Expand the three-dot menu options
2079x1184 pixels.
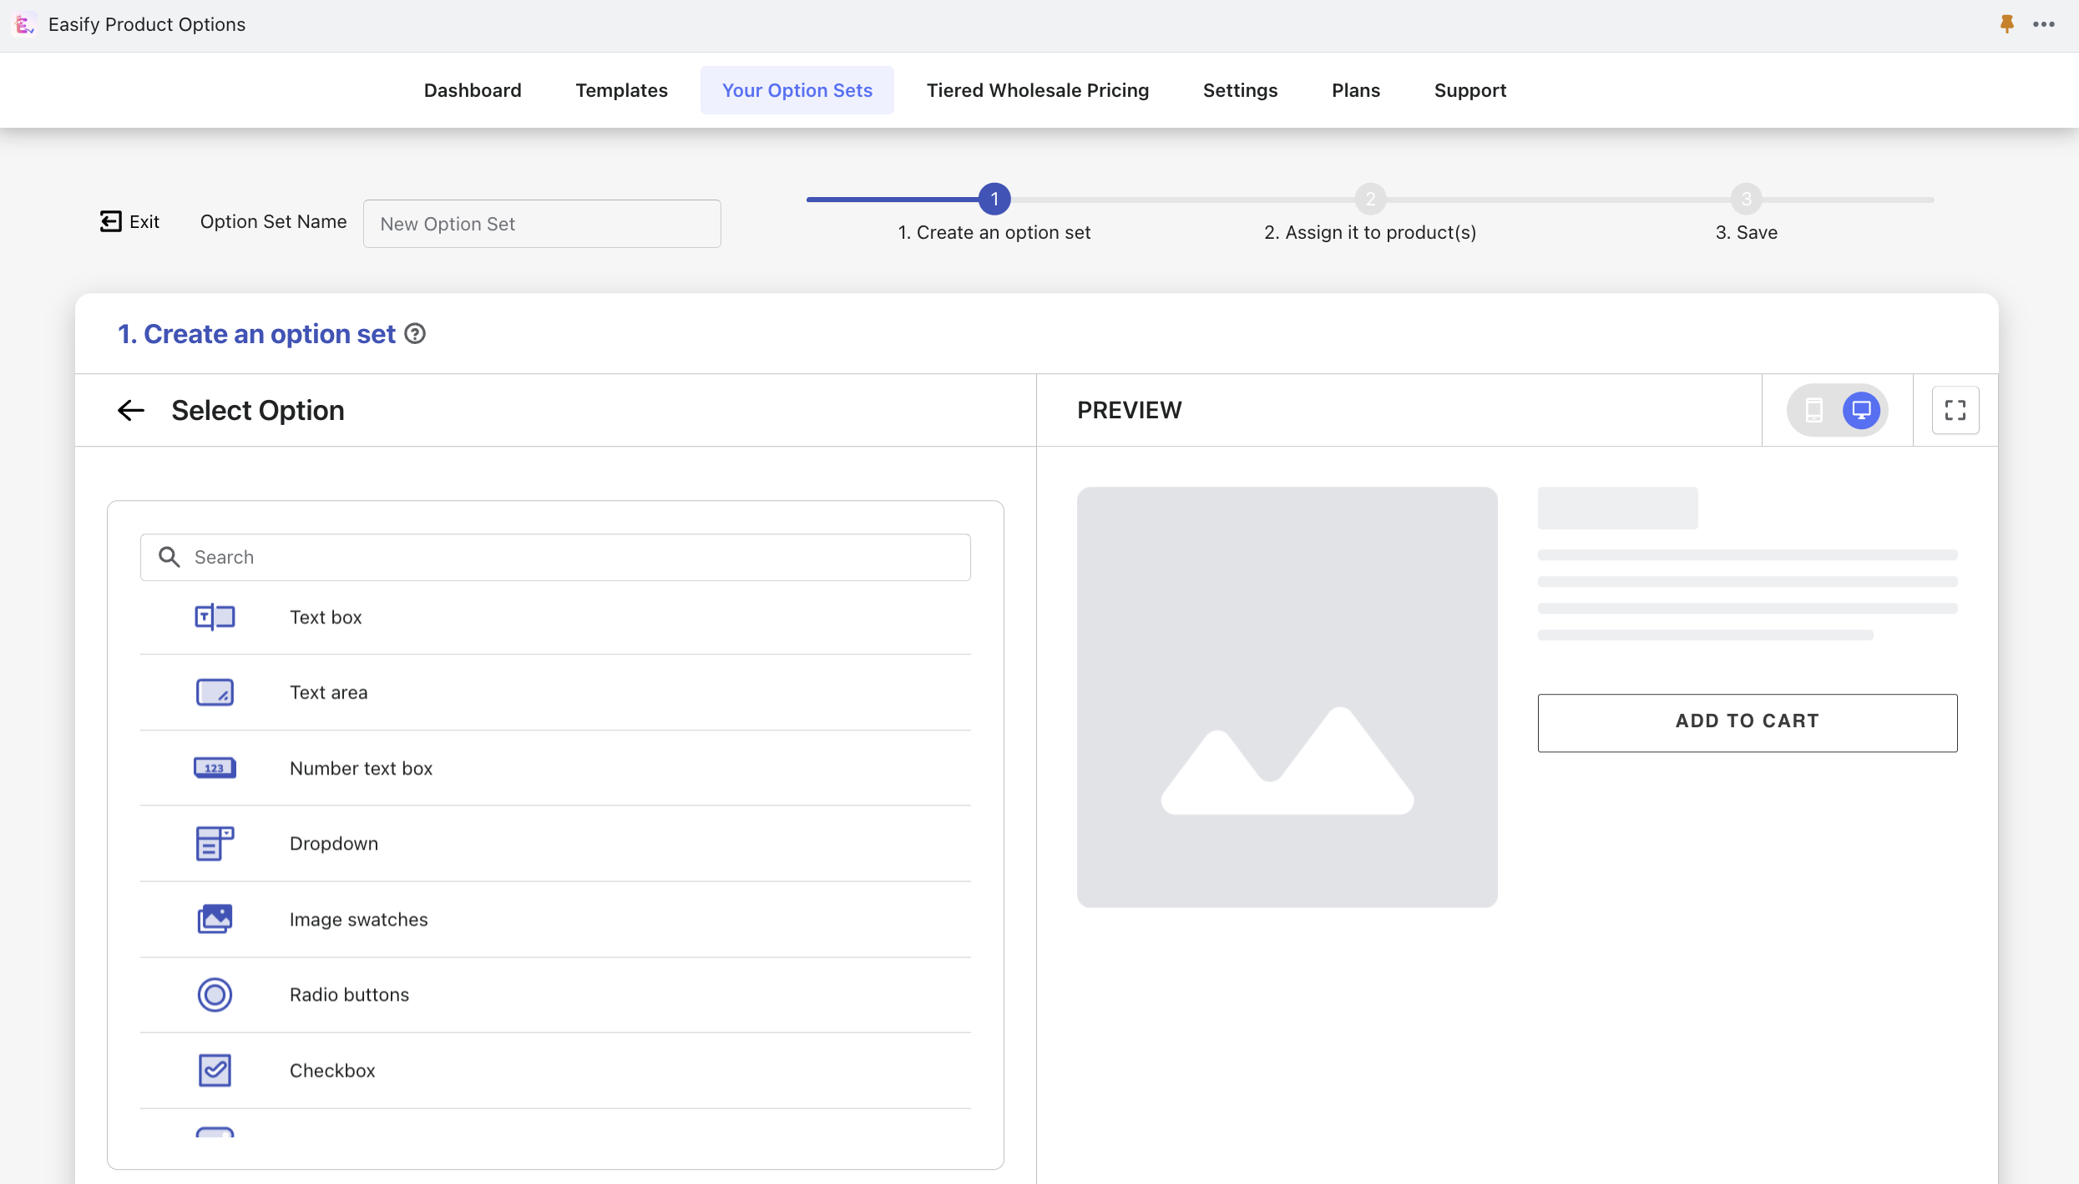[x=2045, y=26]
